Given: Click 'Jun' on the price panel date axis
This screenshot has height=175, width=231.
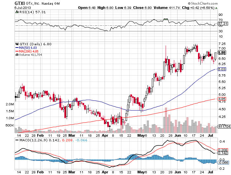Looking at the screenshot, I should pyautogui.click(x=178, y=135).
